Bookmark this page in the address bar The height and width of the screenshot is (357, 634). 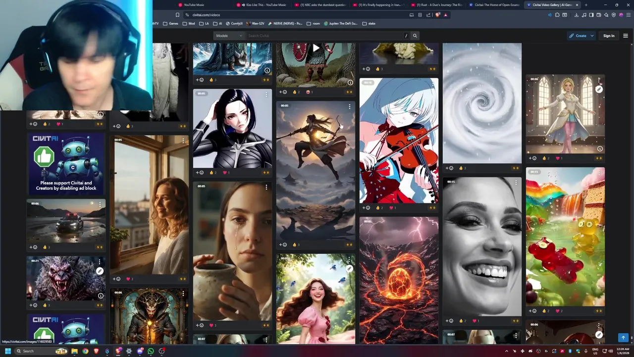click(177, 15)
